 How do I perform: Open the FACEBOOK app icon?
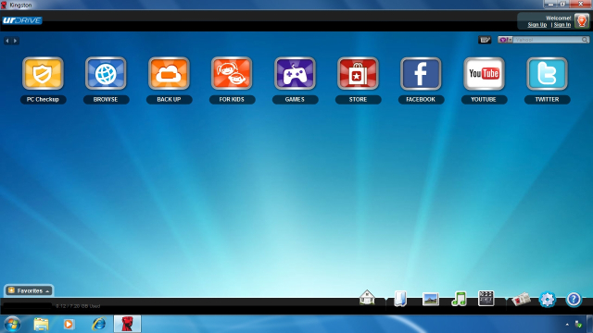pyautogui.click(x=421, y=73)
